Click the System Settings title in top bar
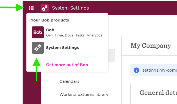Screen dimensions: 177x104 [71, 8]
